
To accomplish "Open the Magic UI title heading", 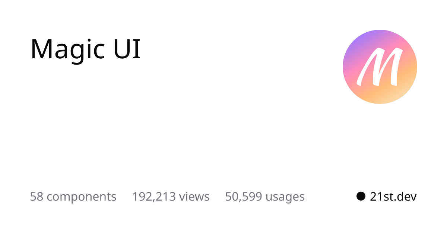I will click(x=86, y=49).
